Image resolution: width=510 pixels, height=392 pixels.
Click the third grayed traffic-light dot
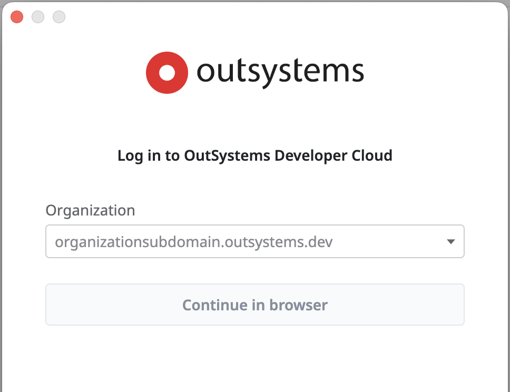(x=58, y=16)
